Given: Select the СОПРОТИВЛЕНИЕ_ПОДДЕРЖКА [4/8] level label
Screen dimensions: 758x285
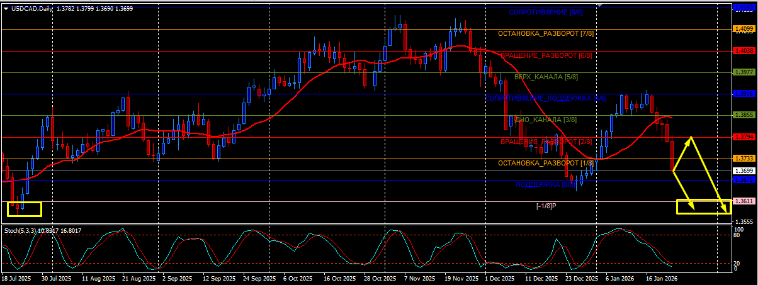Looking at the screenshot, I should pyautogui.click(x=546, y=98).
